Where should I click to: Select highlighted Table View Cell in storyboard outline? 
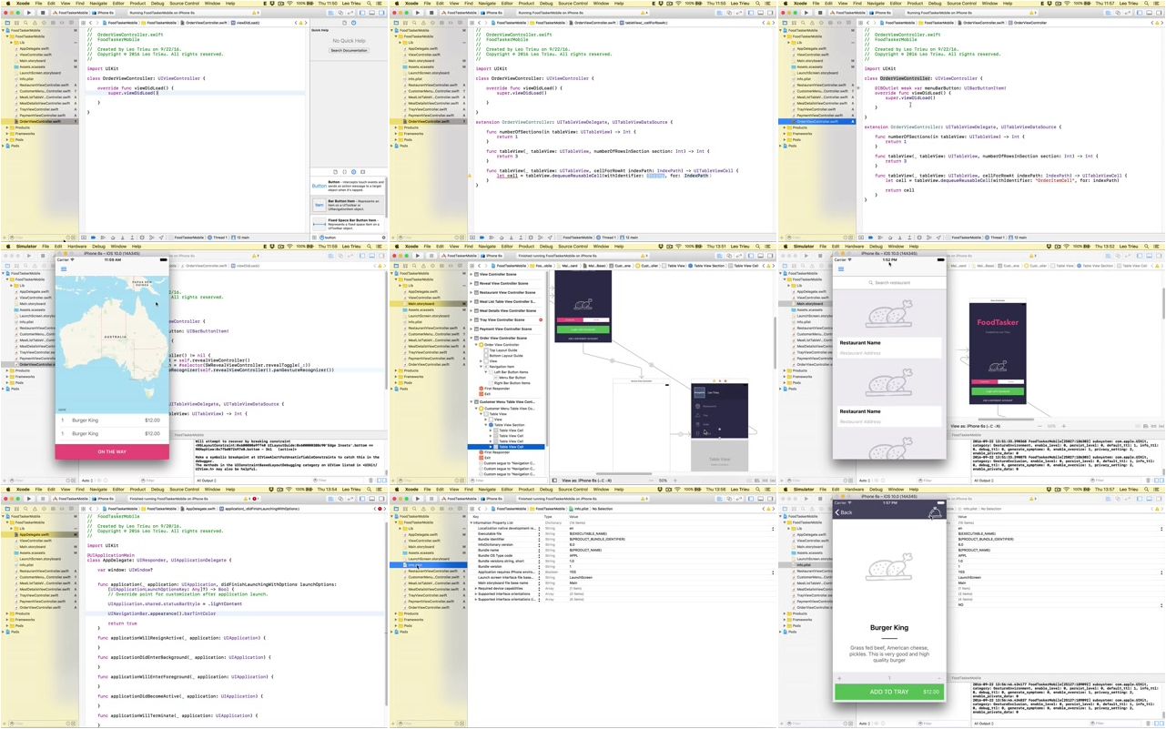tap(506, 447)
